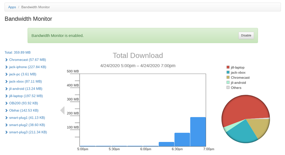This screenshot has width=285, height=155.
Task: Click the gray Others legend swatch
Action: (228, 88)
